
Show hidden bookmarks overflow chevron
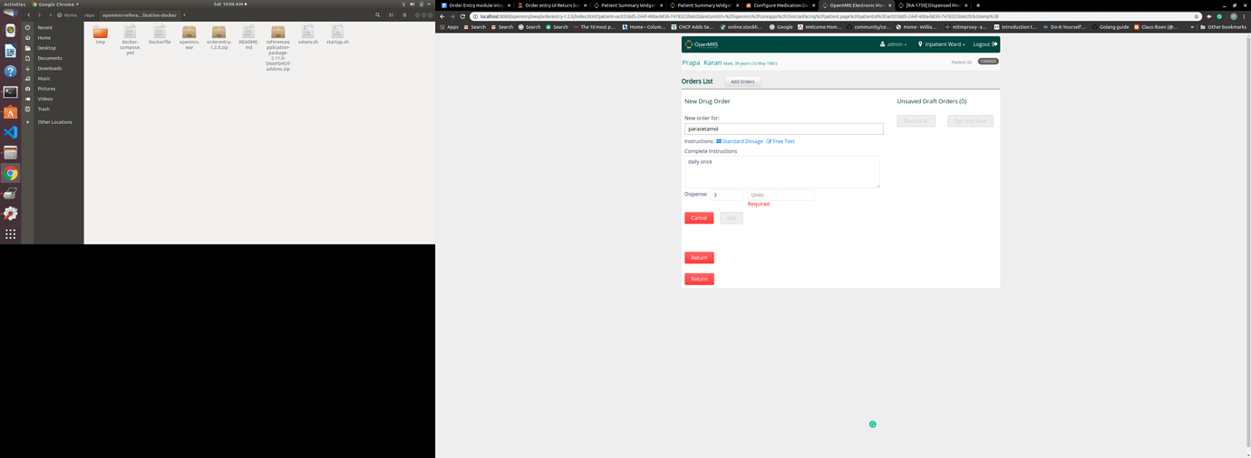1192,27
